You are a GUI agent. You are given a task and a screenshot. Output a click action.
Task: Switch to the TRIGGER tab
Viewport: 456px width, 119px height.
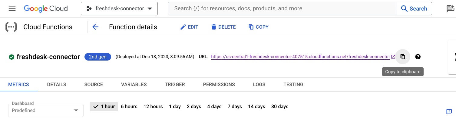[x=175, y=85]
